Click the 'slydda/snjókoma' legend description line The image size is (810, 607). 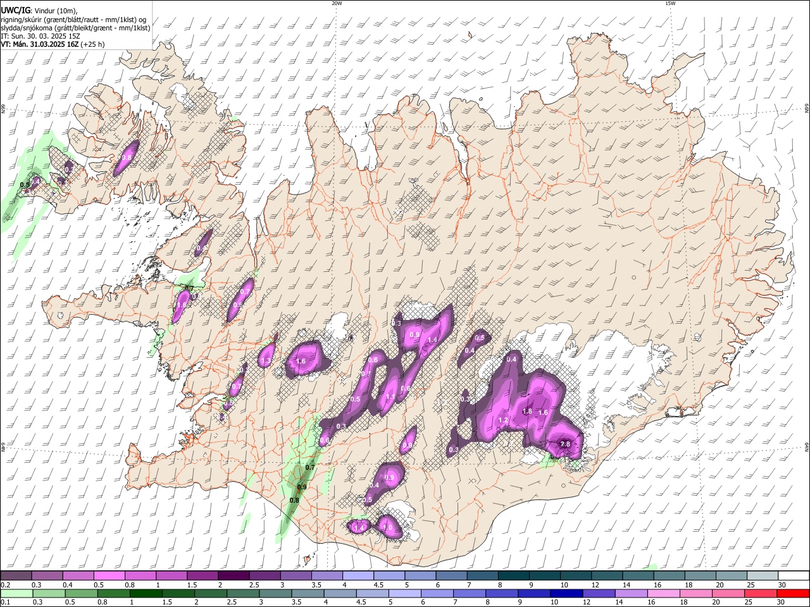point(75,28)
